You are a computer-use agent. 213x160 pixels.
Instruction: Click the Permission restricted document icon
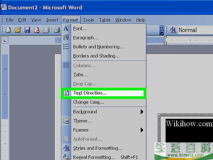[x=37, y=30]
